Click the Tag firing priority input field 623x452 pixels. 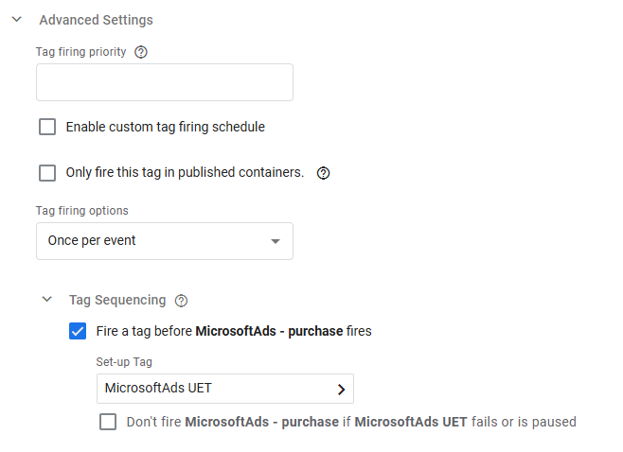point(164,82)
